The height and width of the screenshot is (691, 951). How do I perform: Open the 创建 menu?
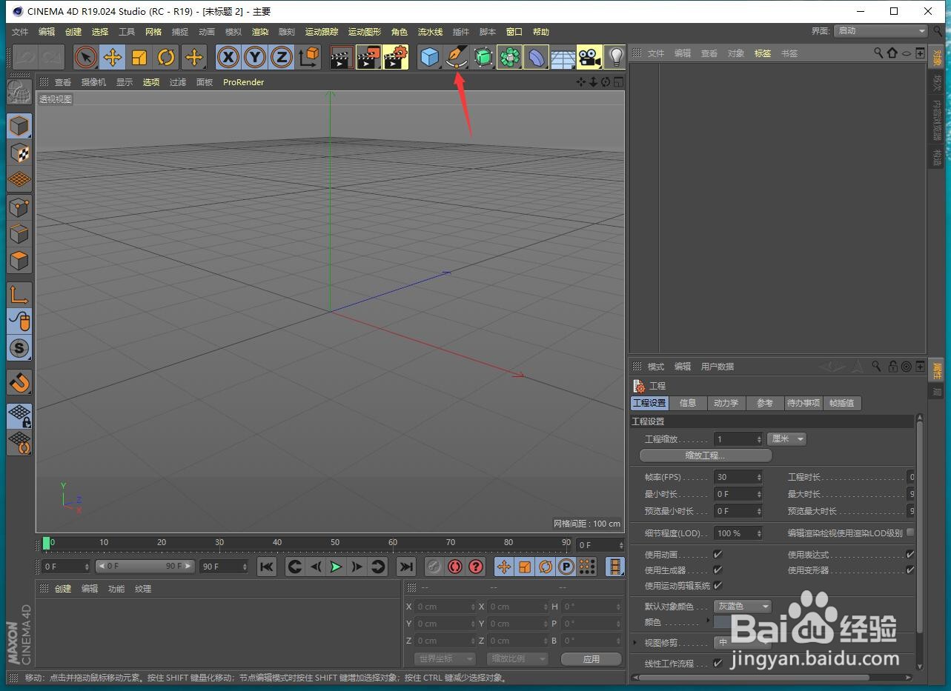point(73,32)
